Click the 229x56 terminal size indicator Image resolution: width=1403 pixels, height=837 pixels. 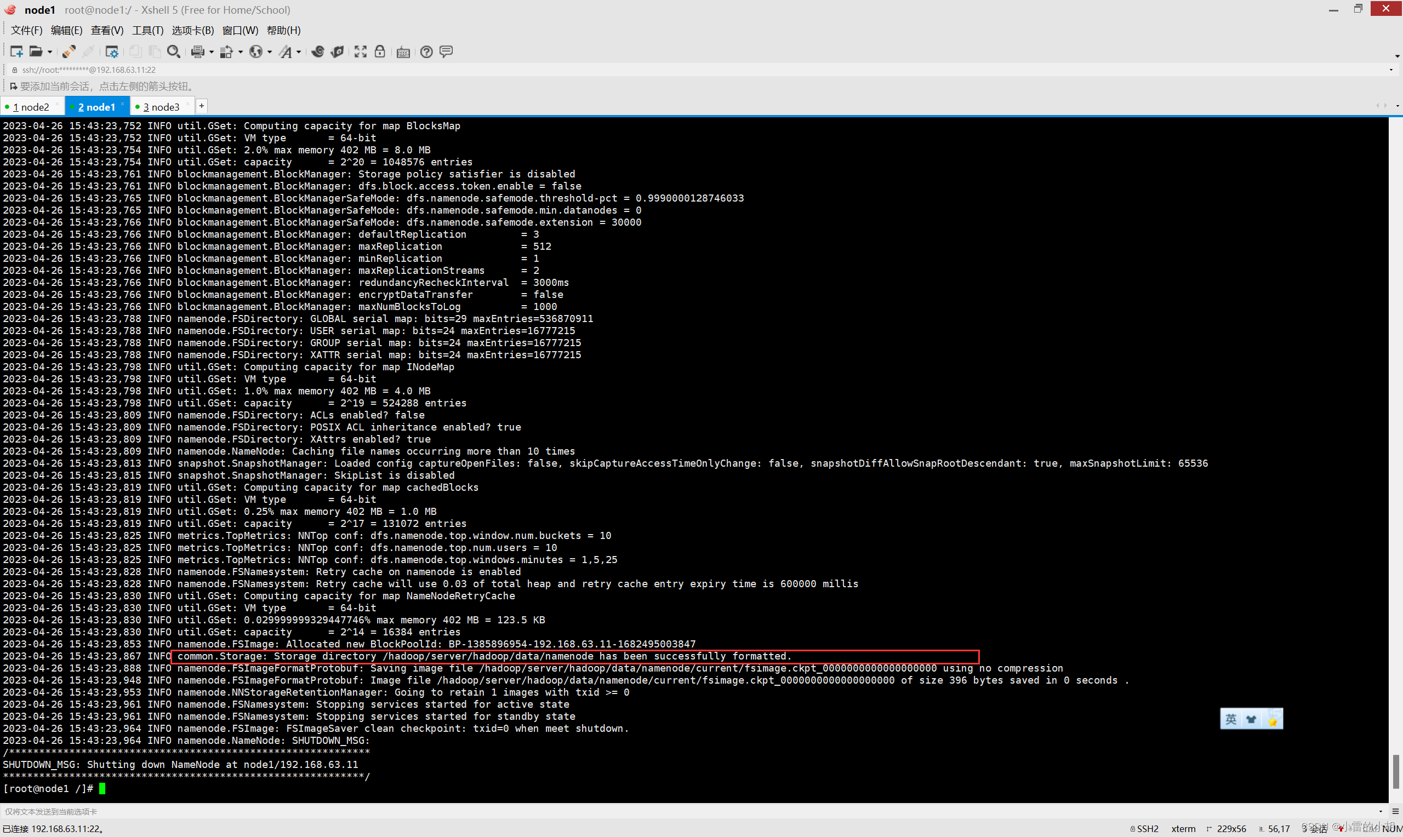point(1226,829)
